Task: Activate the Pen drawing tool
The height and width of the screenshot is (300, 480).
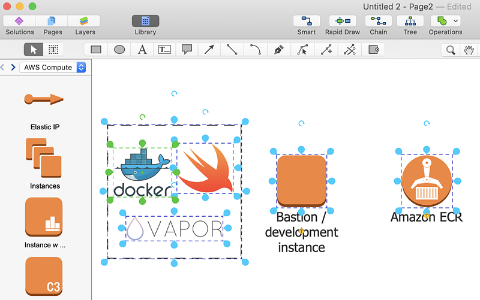Action: pos(278,50)
